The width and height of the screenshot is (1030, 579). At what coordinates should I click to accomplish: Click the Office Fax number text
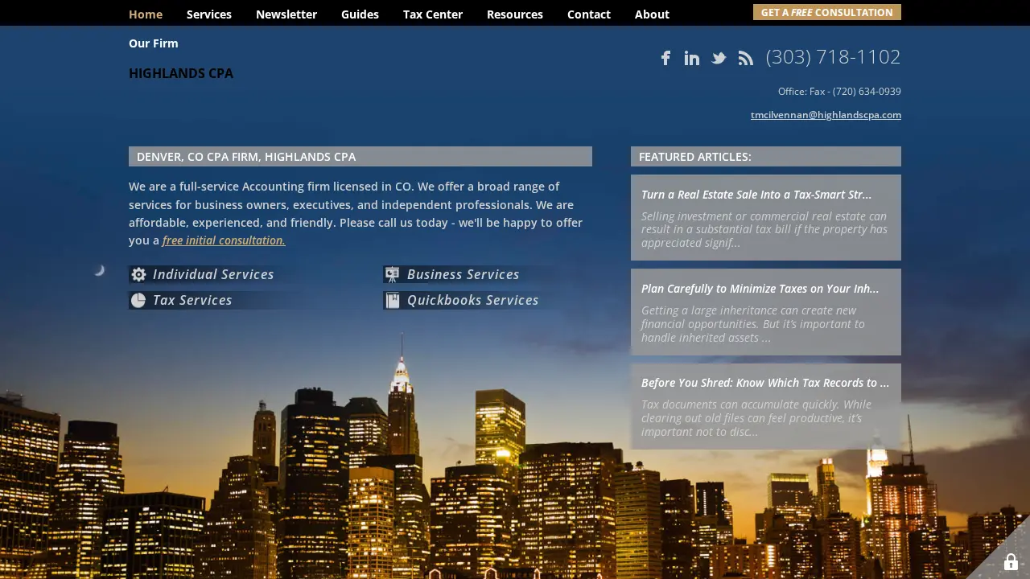(839, 92)
